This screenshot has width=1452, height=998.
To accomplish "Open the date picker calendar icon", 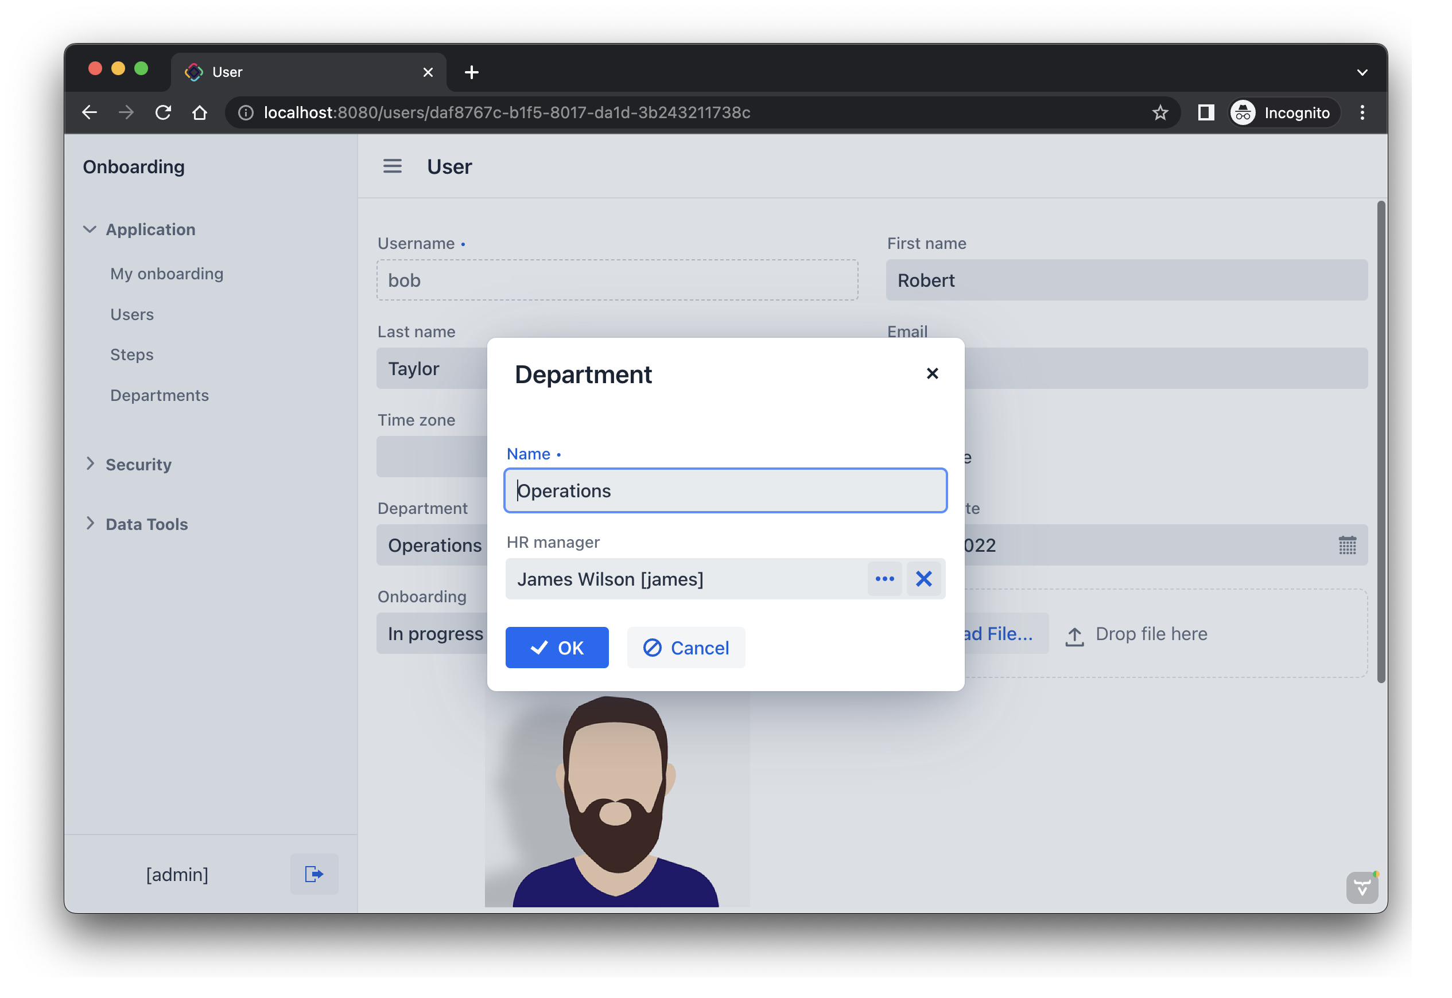I will pos(1347,545).
